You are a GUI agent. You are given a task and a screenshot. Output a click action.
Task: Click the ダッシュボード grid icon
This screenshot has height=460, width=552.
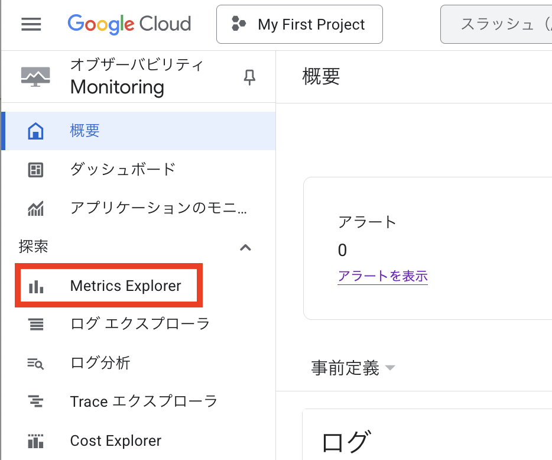(35, 169)
